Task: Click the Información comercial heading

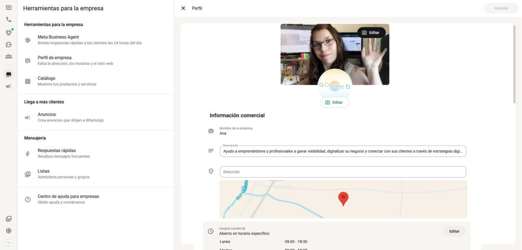Action: point(237,116)
